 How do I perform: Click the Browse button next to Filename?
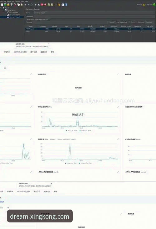pyautogui.click(x=112, y=22)
